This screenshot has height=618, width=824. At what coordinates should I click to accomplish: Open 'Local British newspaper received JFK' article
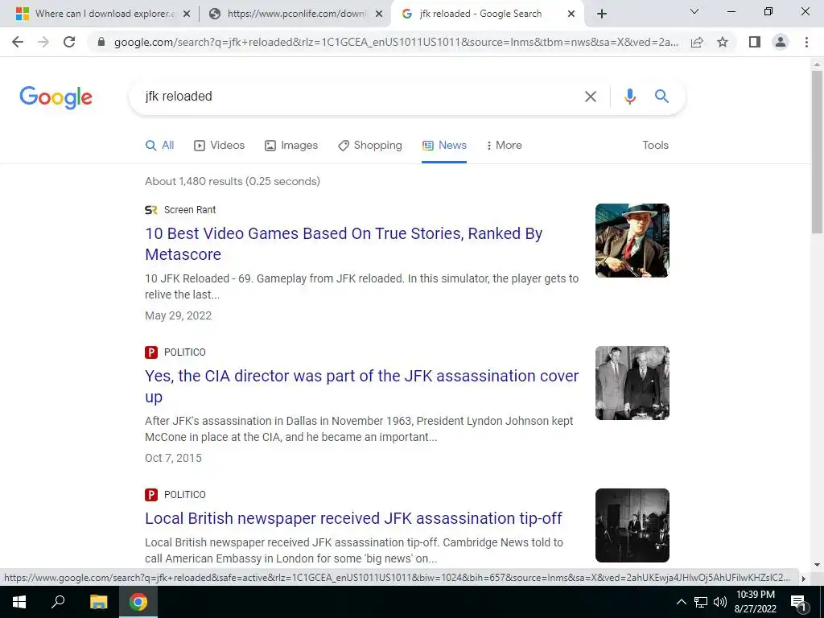tap(353, 518)
